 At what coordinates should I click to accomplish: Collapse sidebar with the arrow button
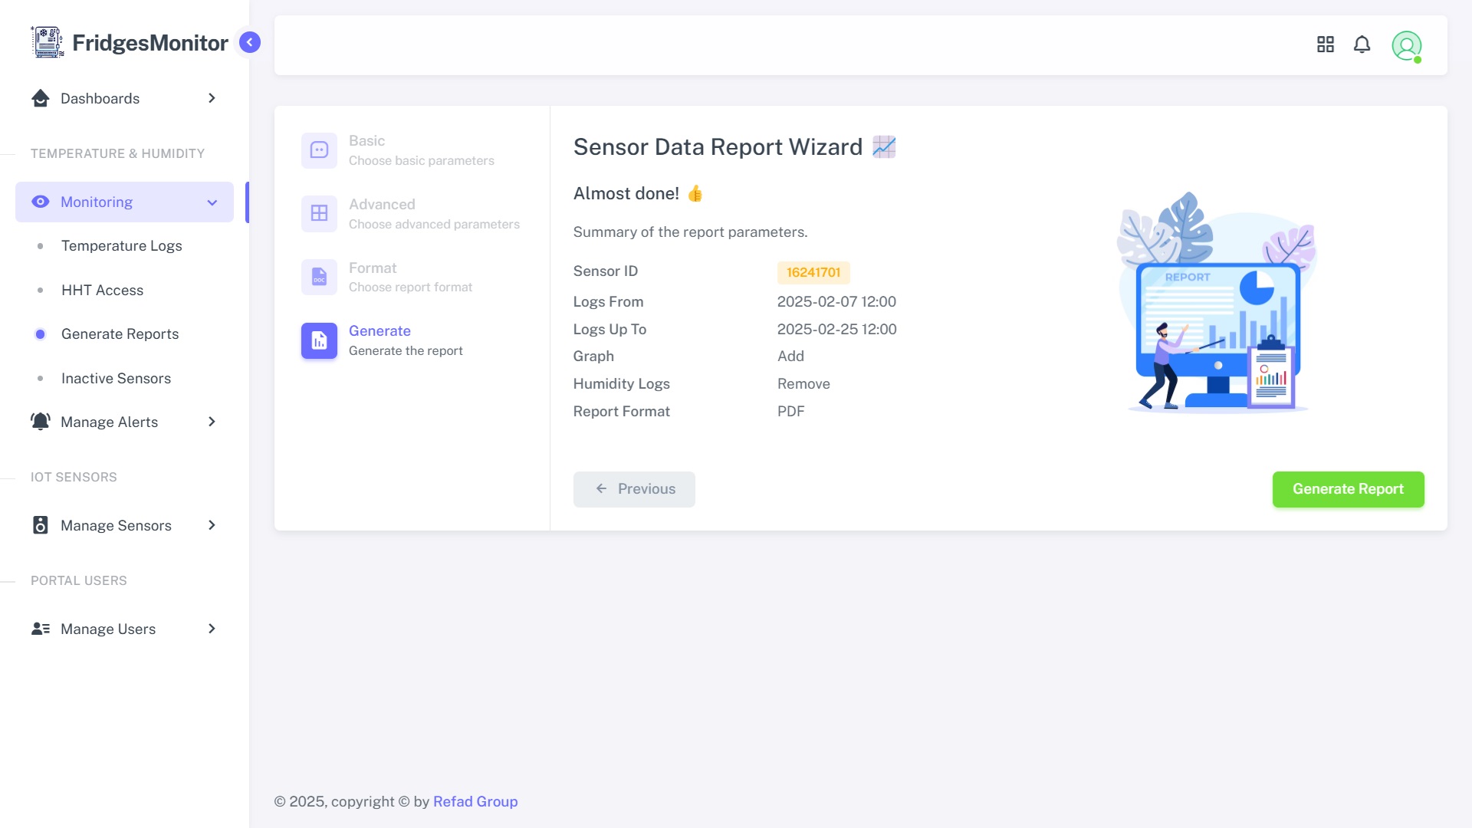click(x=249, y=42)
